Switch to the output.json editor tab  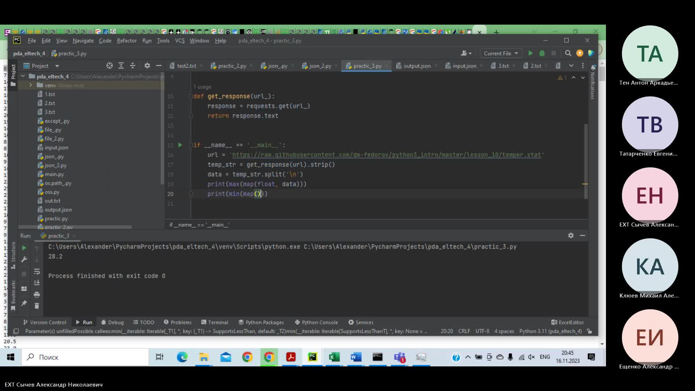point(413,66)
